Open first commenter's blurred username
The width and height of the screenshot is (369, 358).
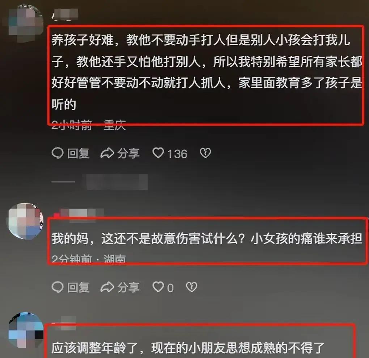(x=65, y=15)
